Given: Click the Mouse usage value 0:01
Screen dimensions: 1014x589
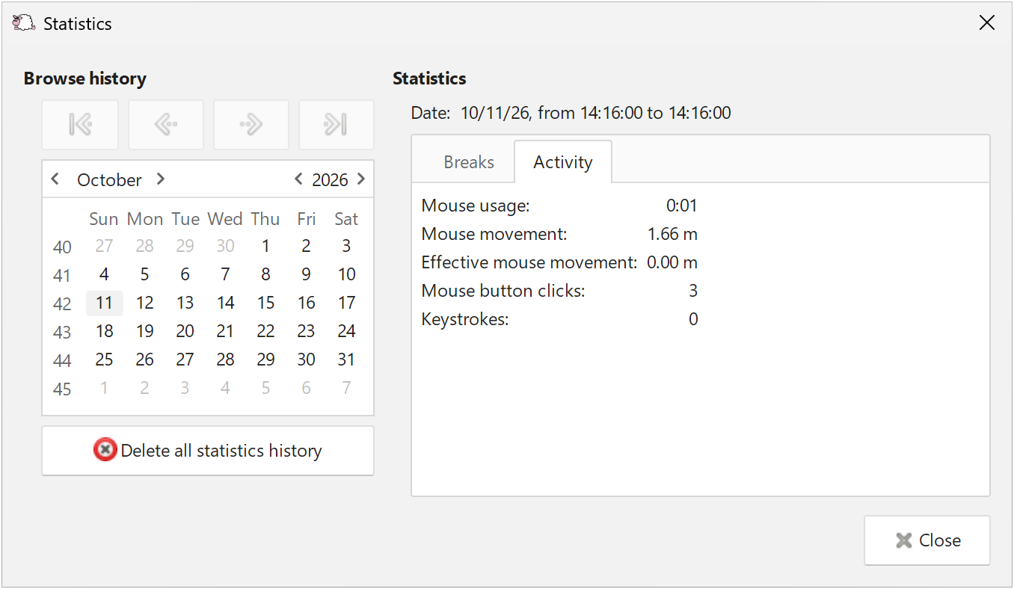Looking at the screenshot, I should click(x=682, y=206).
